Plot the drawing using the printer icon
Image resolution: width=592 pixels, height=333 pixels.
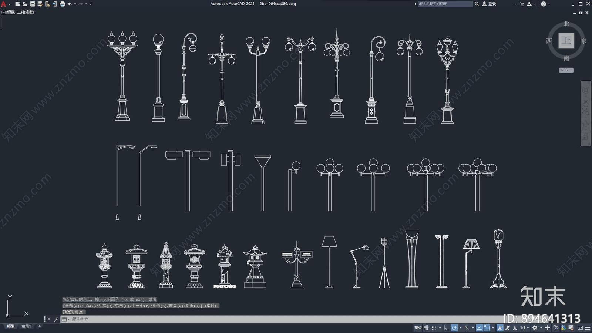tap(62, 4)
